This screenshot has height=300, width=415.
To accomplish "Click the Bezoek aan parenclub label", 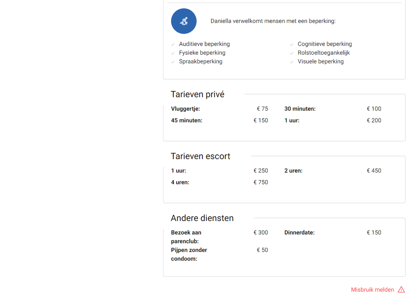I will point(186,237).
